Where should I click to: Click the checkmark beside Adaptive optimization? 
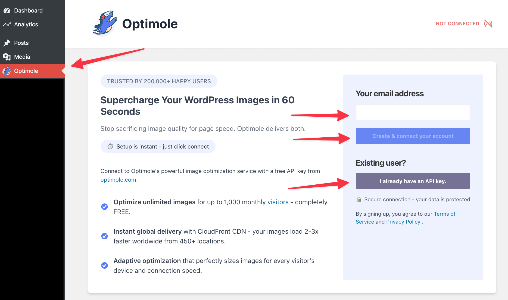104,265
